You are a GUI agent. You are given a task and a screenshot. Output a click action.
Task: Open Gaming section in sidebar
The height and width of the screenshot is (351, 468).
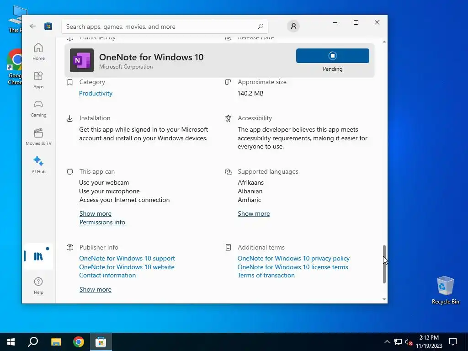pos(38,108)
